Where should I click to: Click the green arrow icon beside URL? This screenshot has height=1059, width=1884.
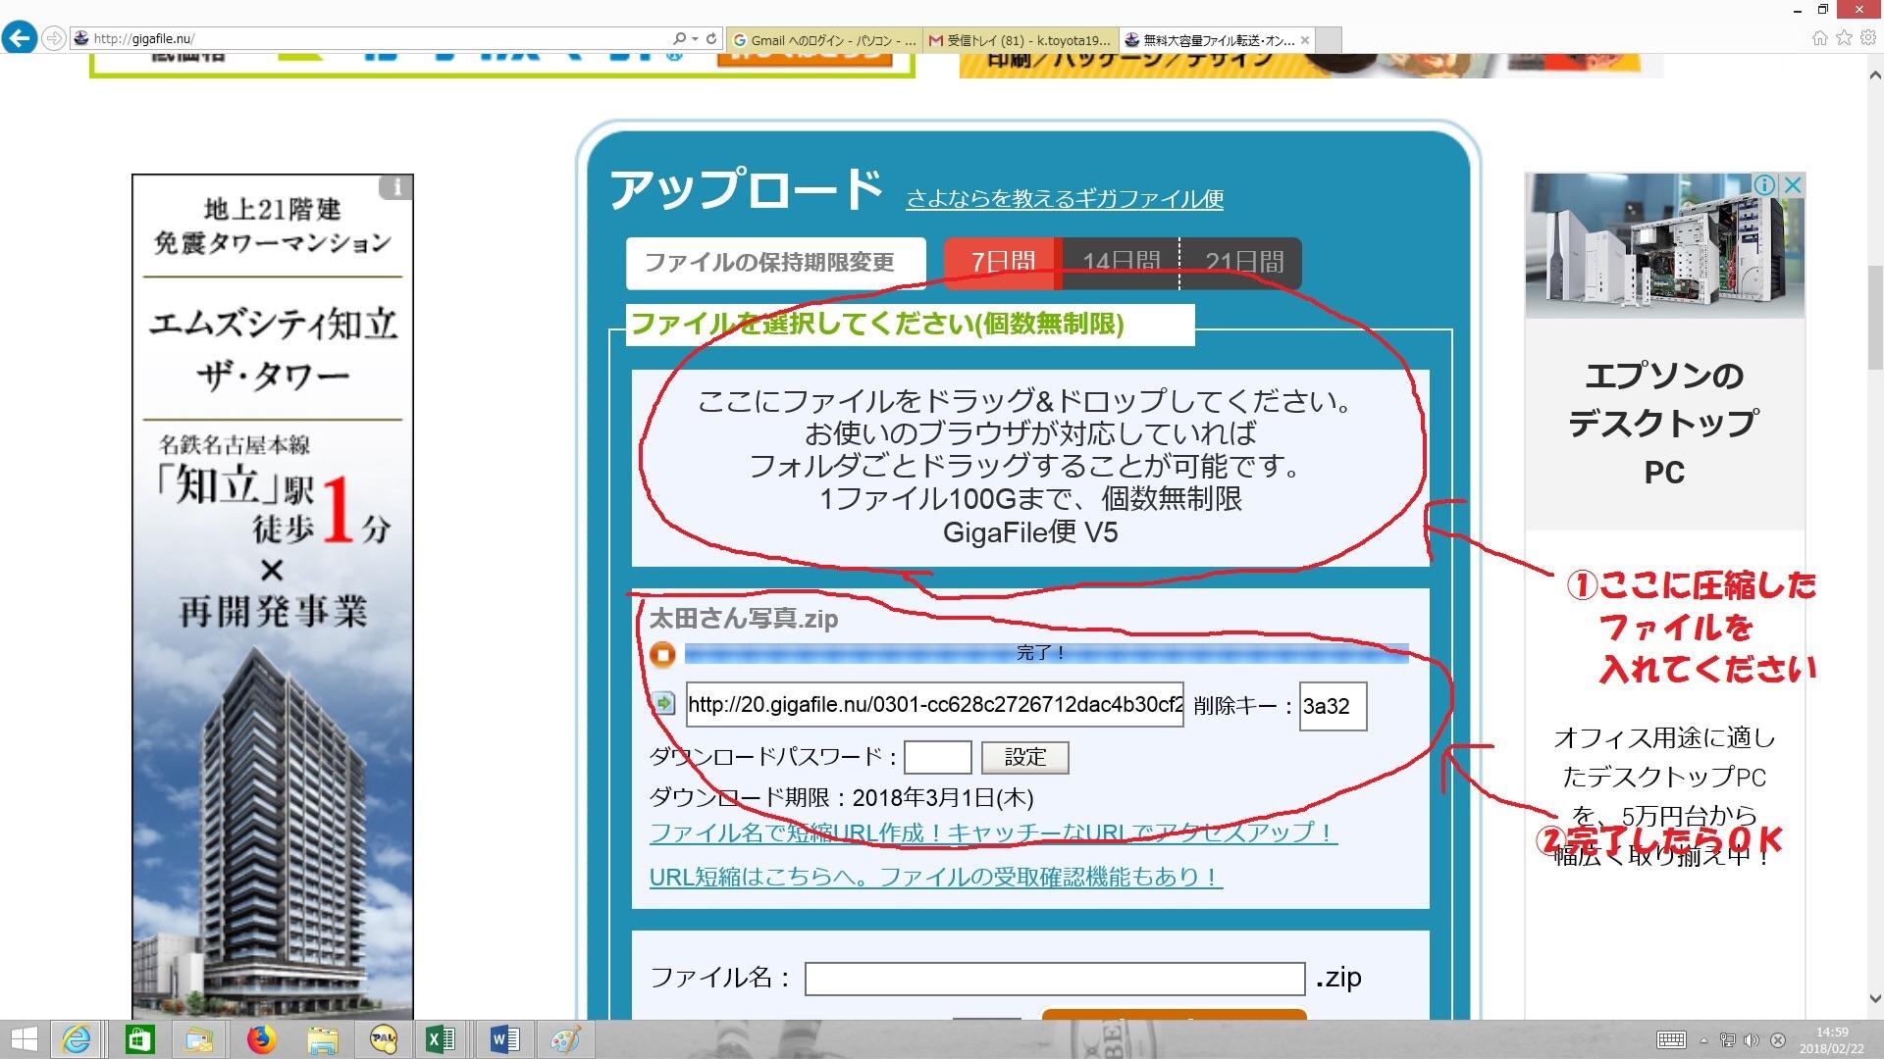pos(664,704)
